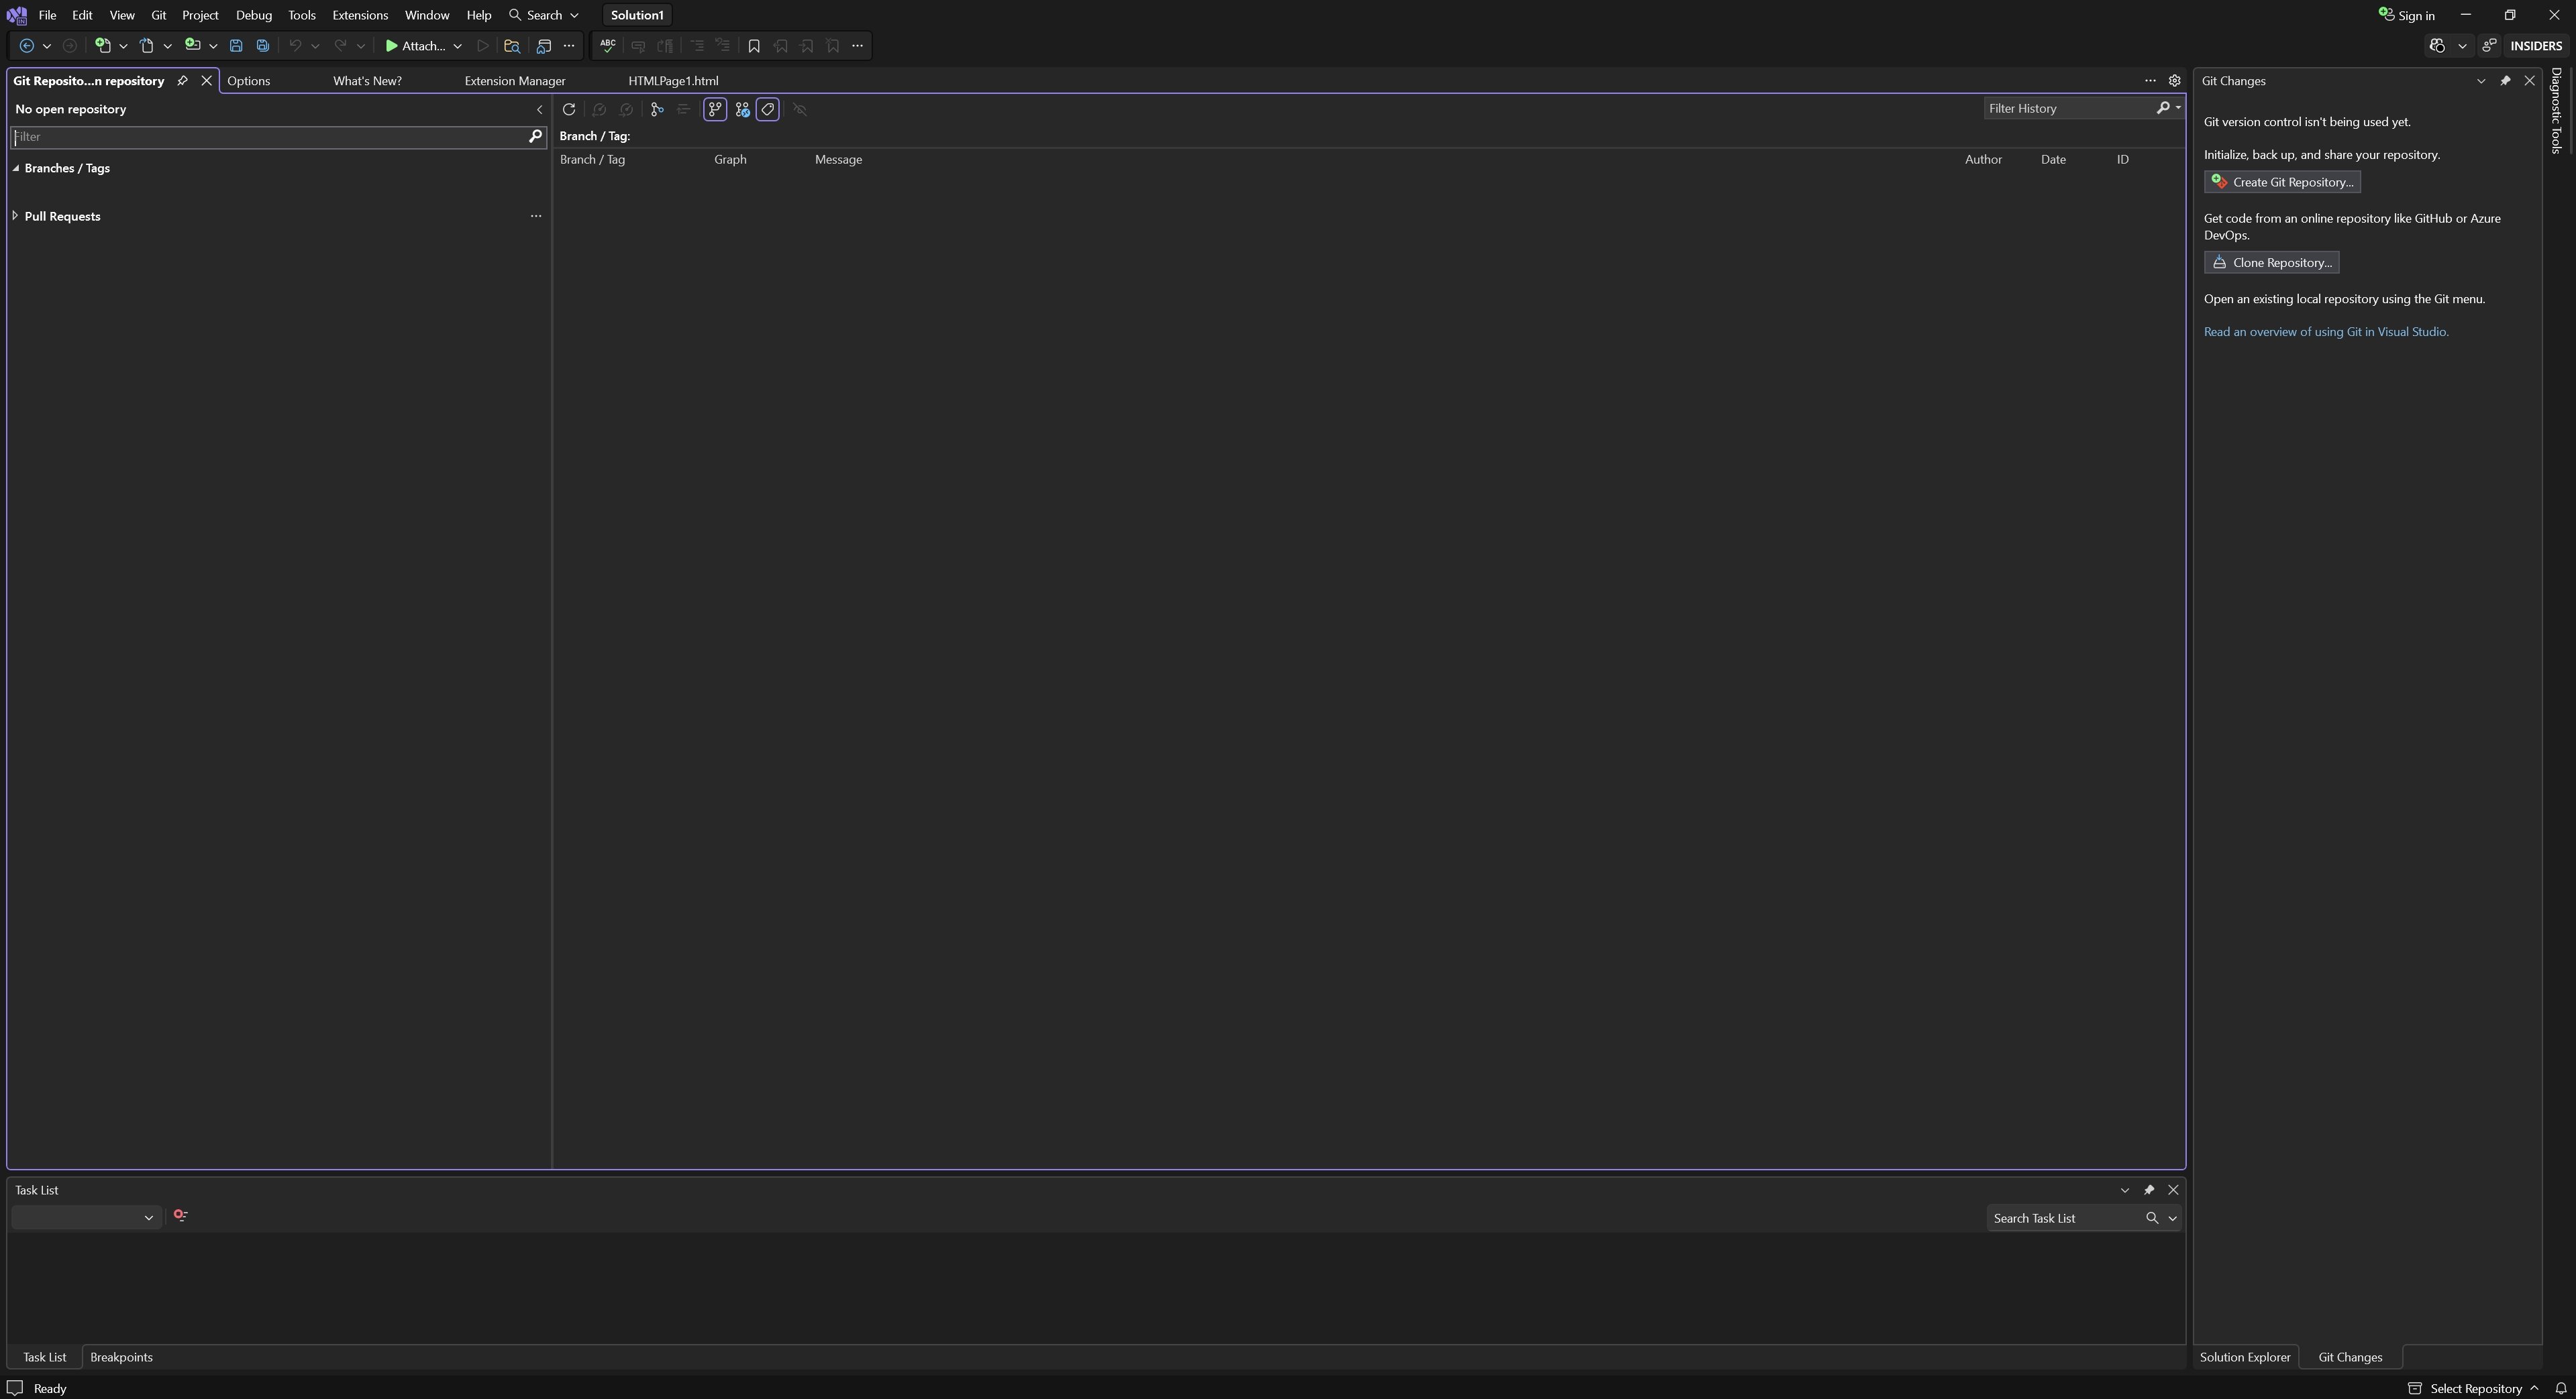Image resolution: width=2576 pixels, height=1399 pixels.
Task: Open the spell checker toggle in the toolbar
Action: tap(607, 45)
